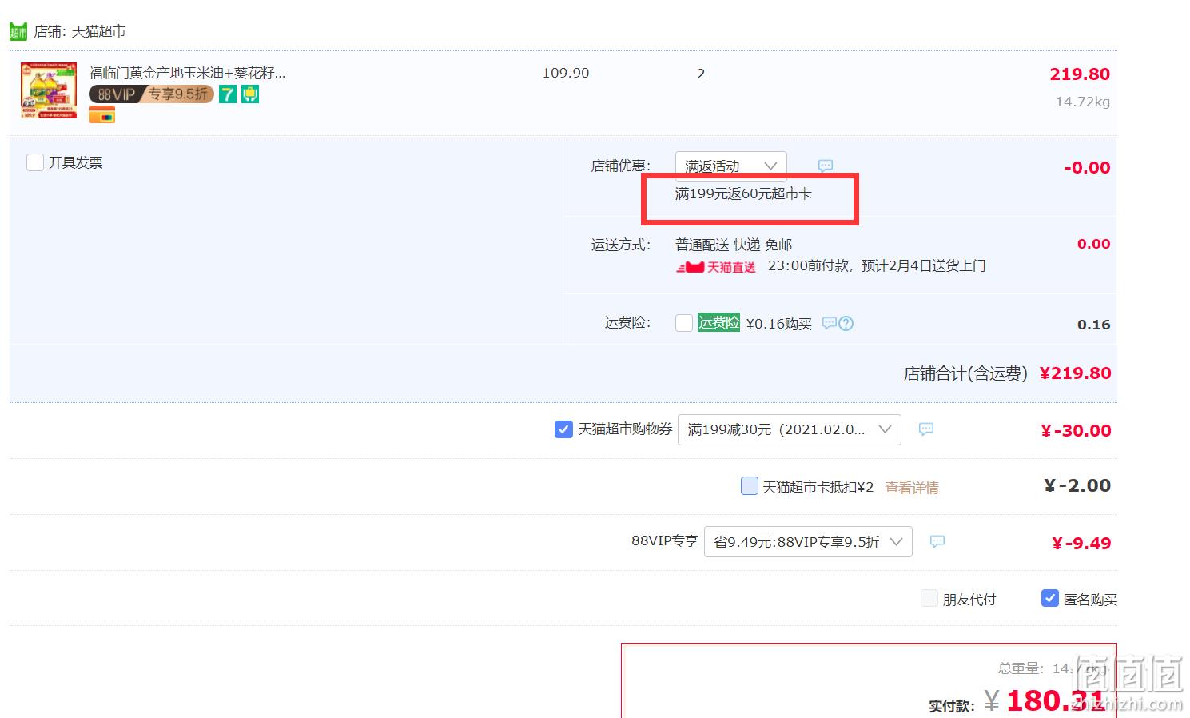Open 查看详情 link for supermarket card
Viewport: 1190px width, 718px height.
click(x=912, y=487)
